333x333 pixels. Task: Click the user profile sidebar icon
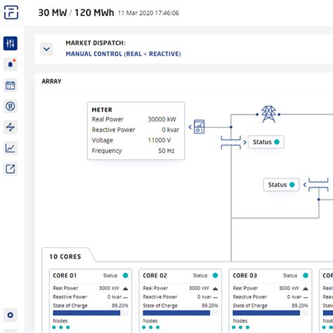pyautogui.click(x=11, y=106)
